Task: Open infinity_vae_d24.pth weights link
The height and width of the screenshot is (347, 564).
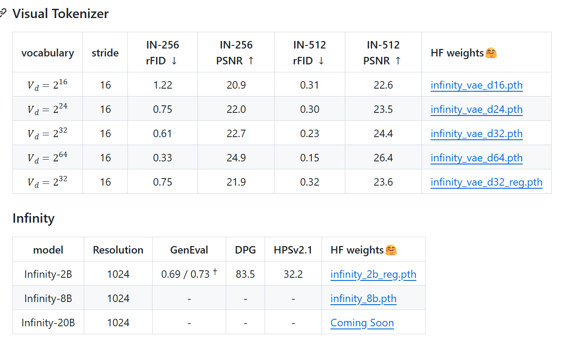Action: click(477, 109)
